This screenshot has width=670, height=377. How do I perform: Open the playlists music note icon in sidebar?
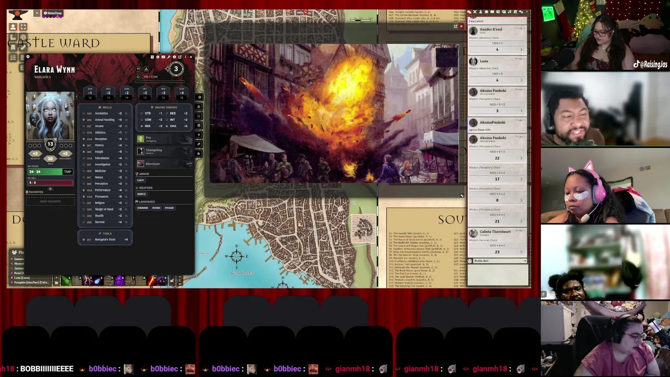[x=509, y=12]
